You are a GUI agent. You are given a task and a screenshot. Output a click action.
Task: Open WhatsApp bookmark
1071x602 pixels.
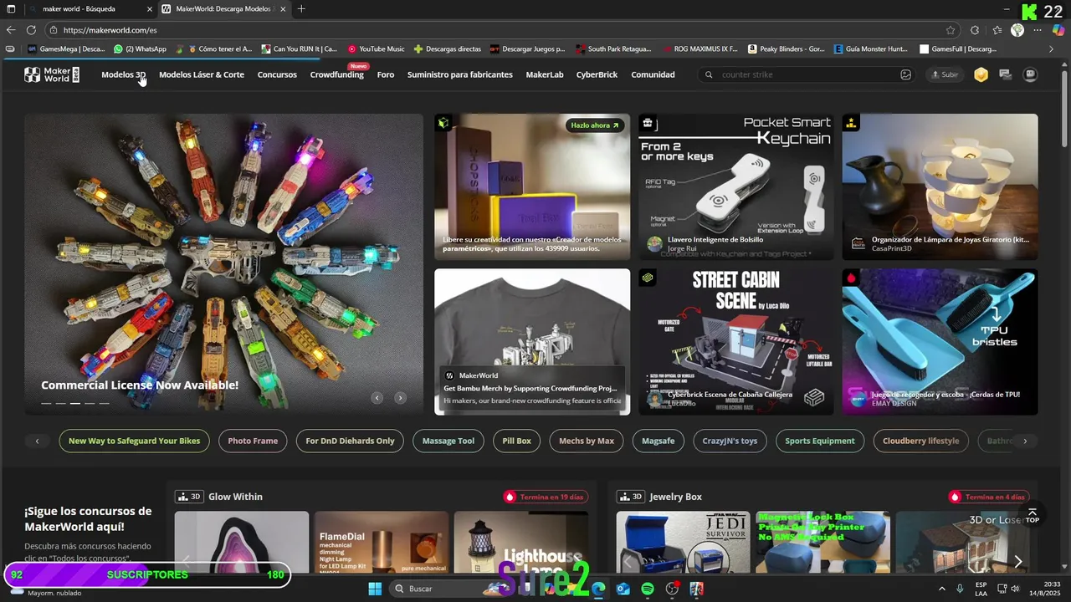[140, 48]
